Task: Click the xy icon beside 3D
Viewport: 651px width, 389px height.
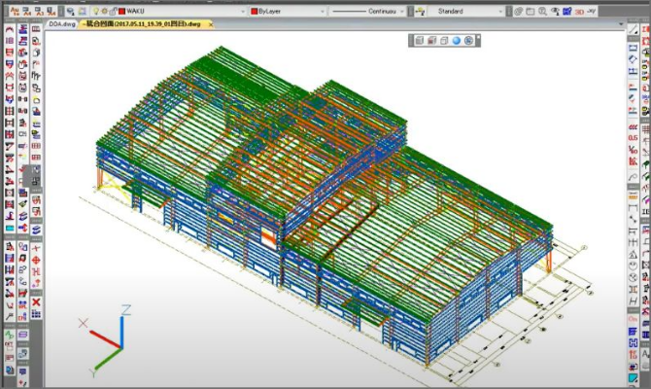Action: click(x=591, y=12)
